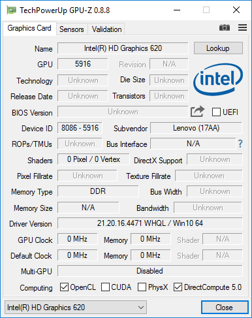
Task: Toggle the PhysX checkbox
Action: (x=142, y=287)
